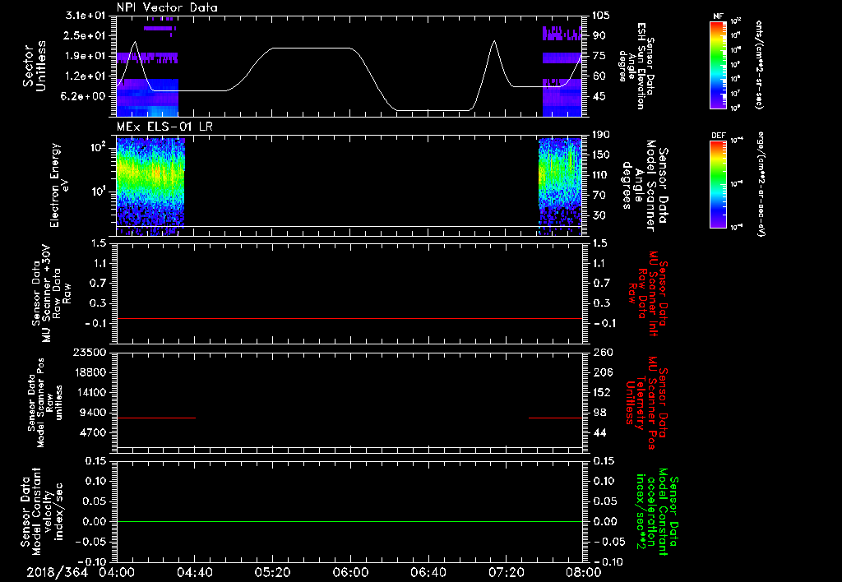Click the 9400 Scanner Pos tick label

[93, 413]
